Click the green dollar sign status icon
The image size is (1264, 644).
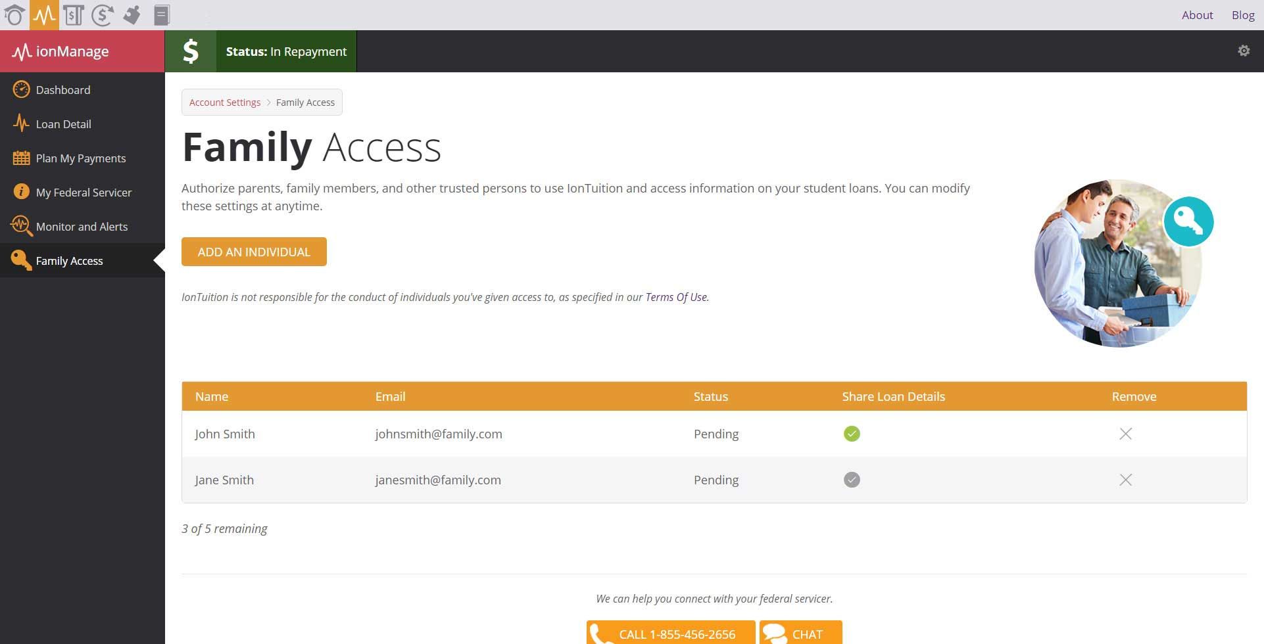pos(191,51)
